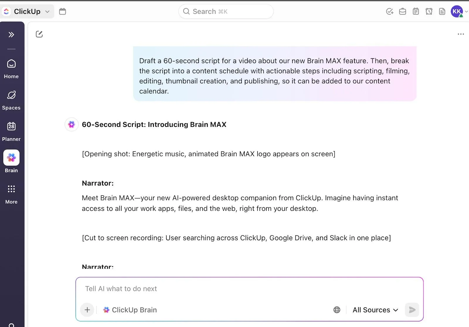The width and height of the screenshot is (469, 327).
Task: Open Planner in the sidebar
Action: (11, 132)
